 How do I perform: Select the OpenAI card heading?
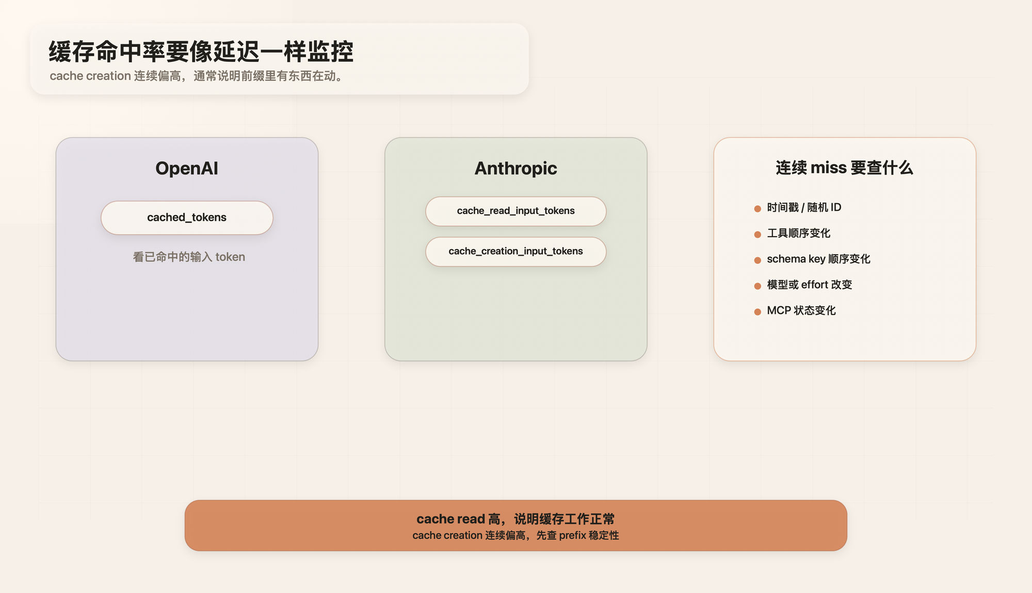[187, 168]
